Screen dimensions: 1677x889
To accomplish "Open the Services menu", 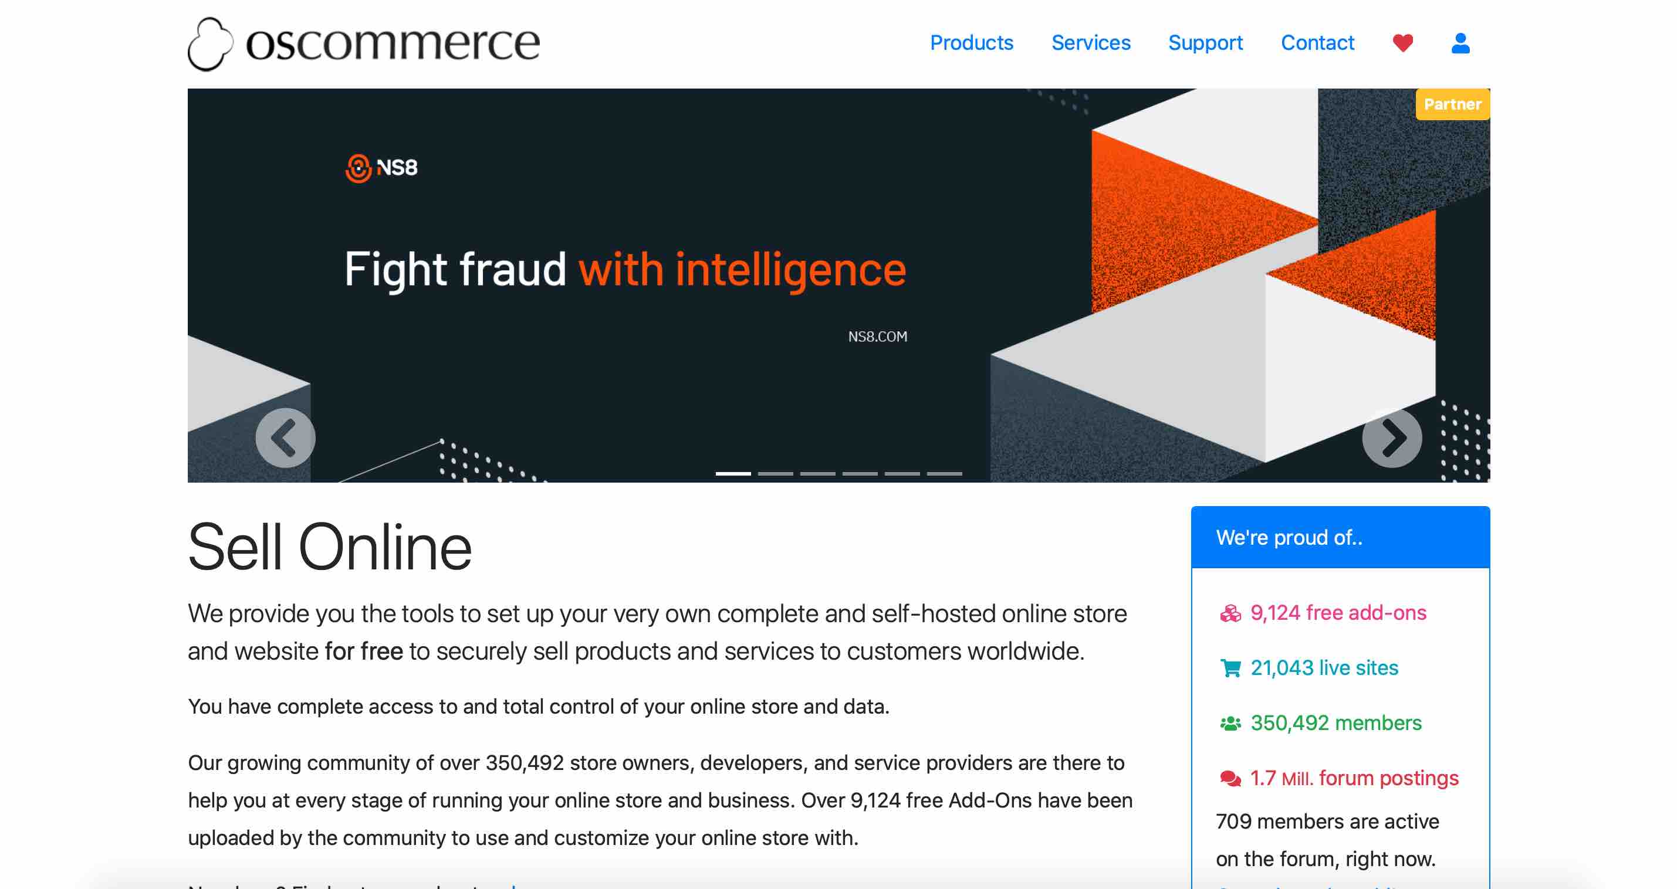I will [1090, 43].
